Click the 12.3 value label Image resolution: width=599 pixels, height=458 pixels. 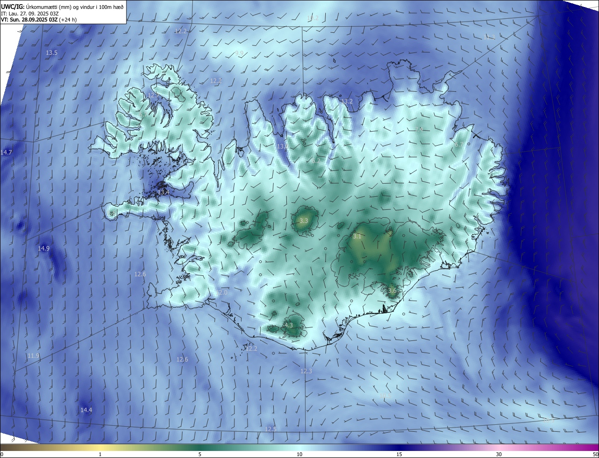(306, 371)
